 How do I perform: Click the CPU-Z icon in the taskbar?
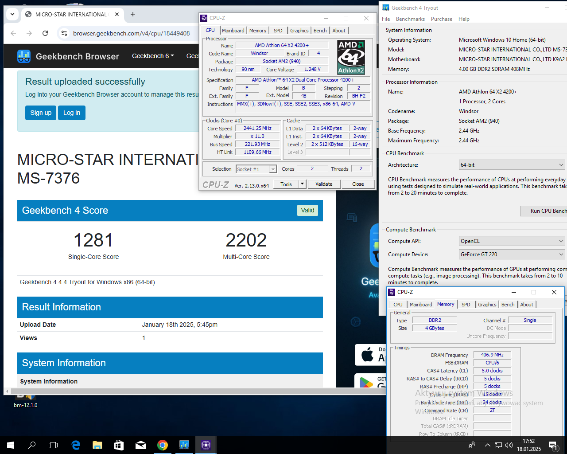click(206, 445)
